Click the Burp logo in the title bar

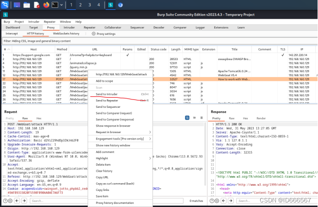click(x=6, y=15)
